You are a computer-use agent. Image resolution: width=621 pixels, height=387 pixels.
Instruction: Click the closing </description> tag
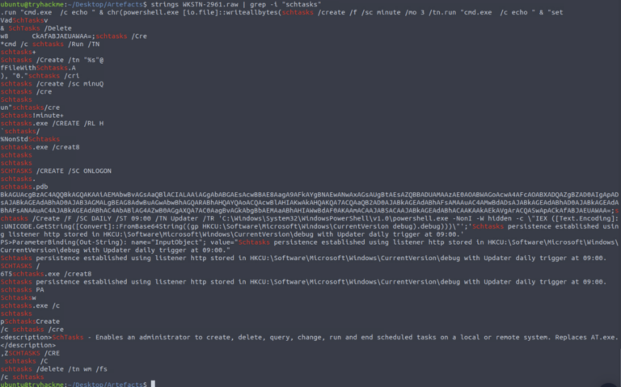(28, 345)
